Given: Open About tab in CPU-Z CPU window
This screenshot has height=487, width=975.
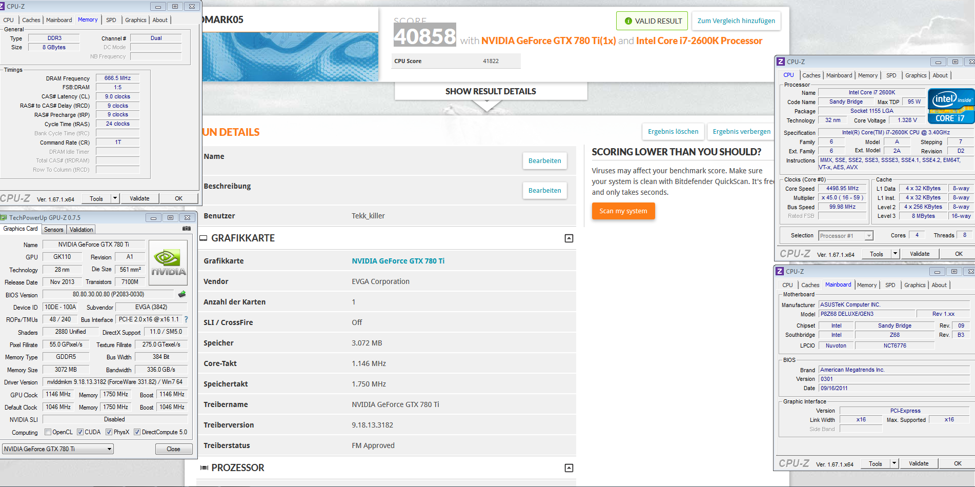Looking at the screenshot, I should [940, 75].
